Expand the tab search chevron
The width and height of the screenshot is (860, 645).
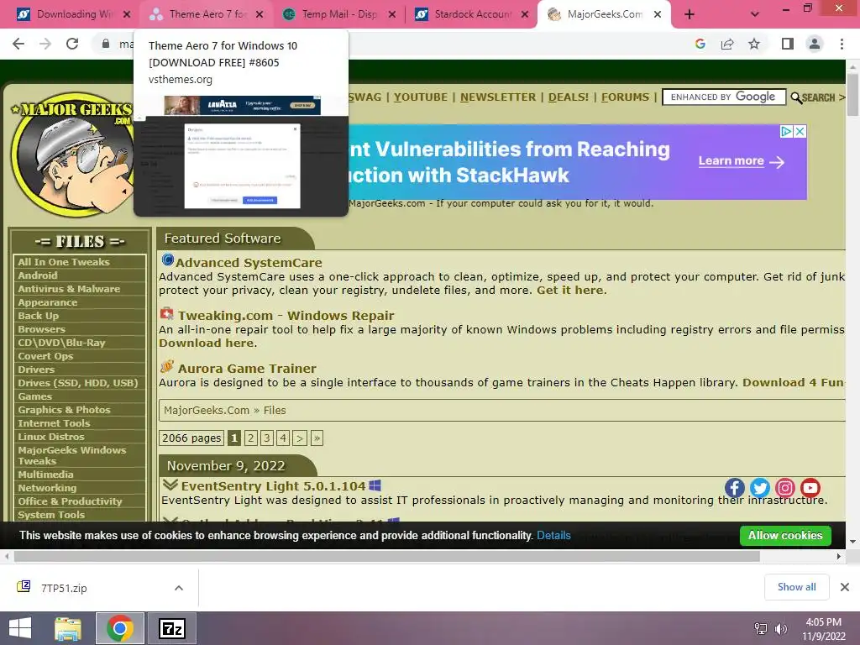(x=755, y=15)
